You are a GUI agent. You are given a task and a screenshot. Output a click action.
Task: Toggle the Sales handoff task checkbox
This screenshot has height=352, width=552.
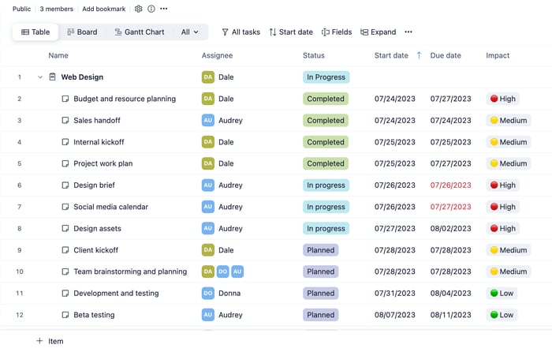pos(65,121)
